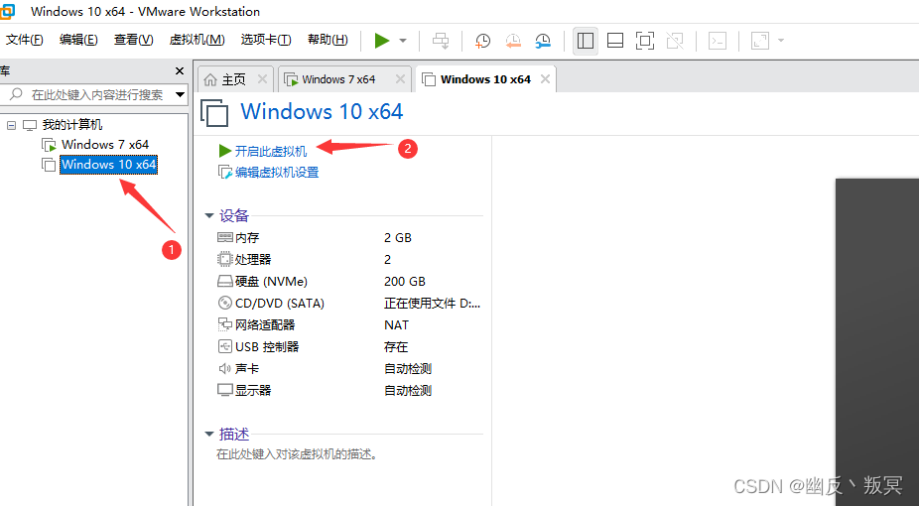
Task: Click 开启此虚拟机 link
Action: (271, 151)
